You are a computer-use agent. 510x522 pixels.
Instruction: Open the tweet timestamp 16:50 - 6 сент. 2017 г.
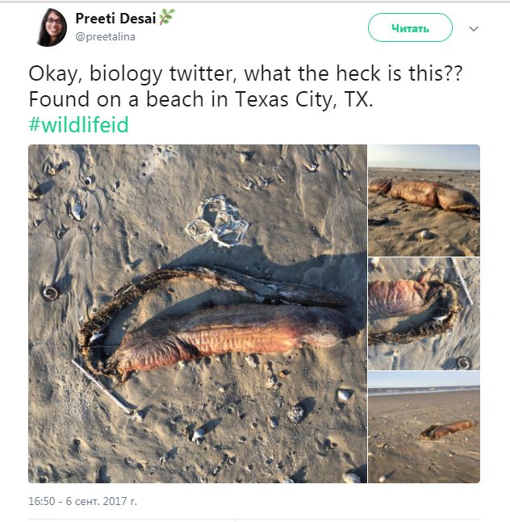click(x=82, y=501)
